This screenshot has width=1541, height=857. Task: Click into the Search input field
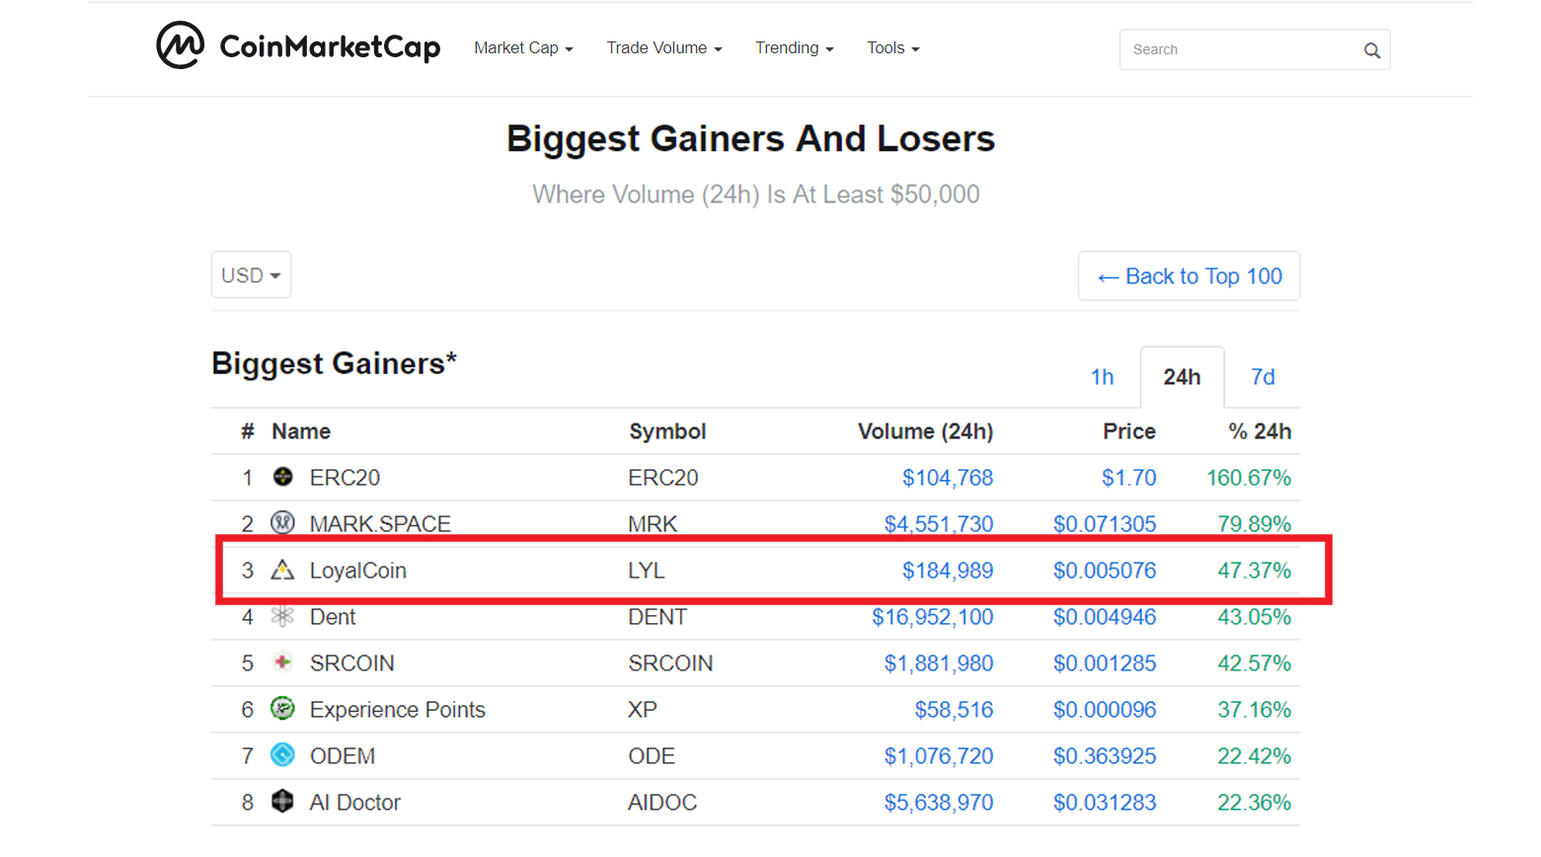point(1239,49)
